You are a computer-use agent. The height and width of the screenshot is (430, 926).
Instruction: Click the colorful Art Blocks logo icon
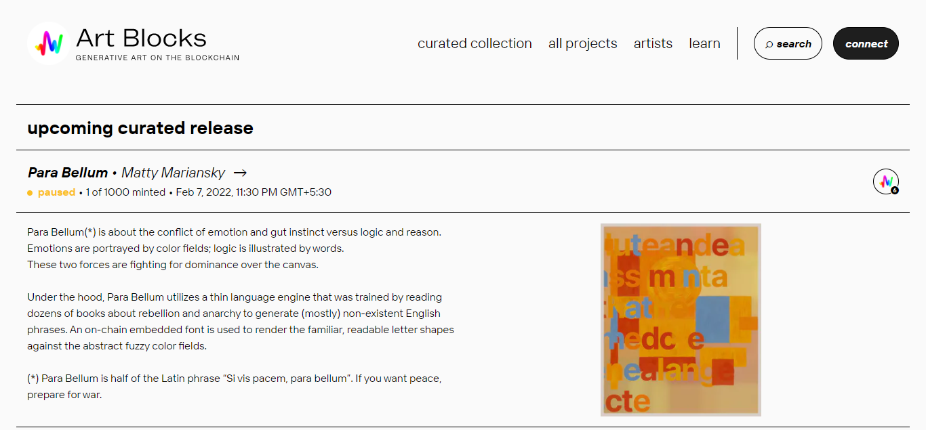(x=49, y=43)
